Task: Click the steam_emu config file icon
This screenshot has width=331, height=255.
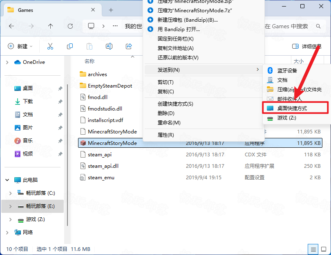Action: [83, 178]
